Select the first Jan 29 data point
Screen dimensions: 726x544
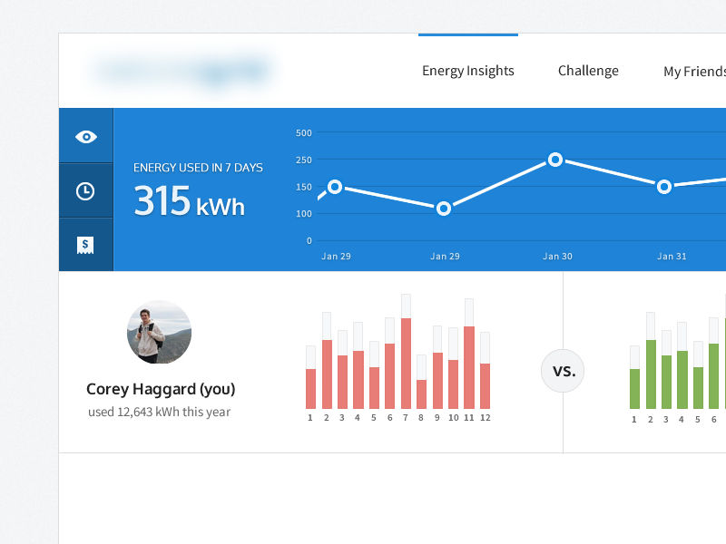click(335, 187)
